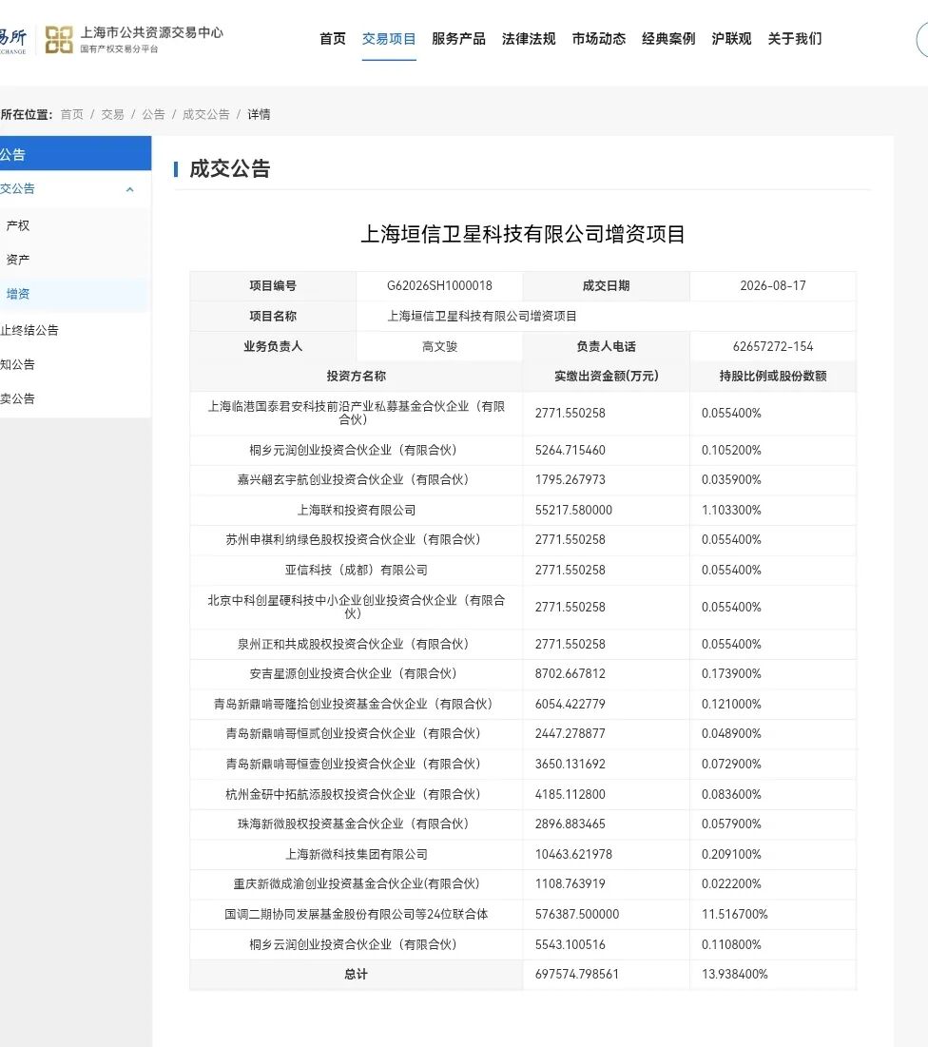Screen dimensions: 928x1047
Task: Click the Shanghai Public Resource Trading Center logo
Action: 133,39
